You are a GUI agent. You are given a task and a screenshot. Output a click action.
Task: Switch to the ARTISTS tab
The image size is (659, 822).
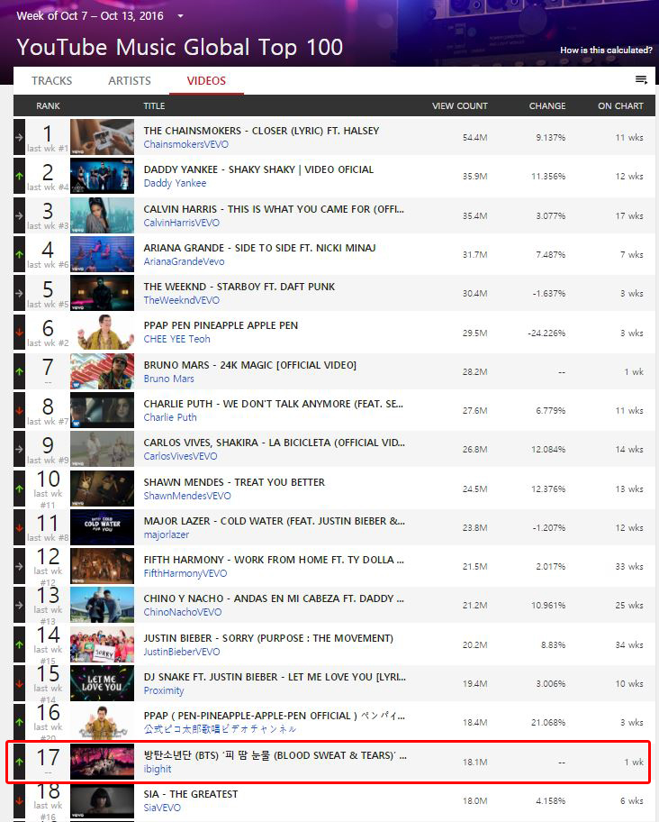point(130,81)
